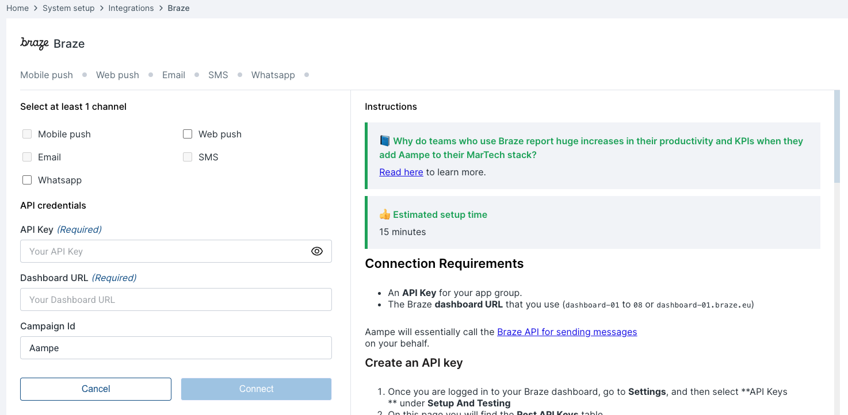Tick the Mobile push checkbox
This screenshot has height=415, width=848.
pos(27,134)
